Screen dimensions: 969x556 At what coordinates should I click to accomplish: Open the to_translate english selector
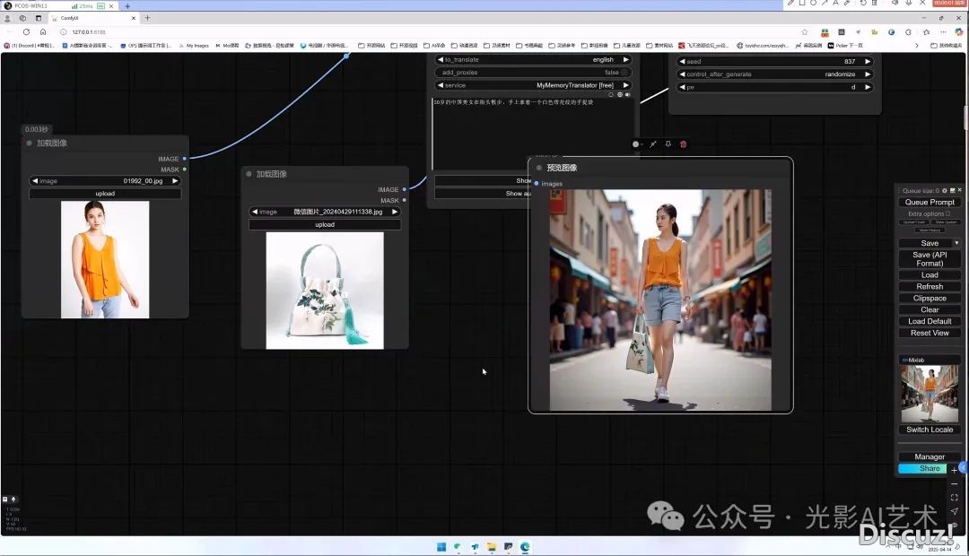coord(533,60)
